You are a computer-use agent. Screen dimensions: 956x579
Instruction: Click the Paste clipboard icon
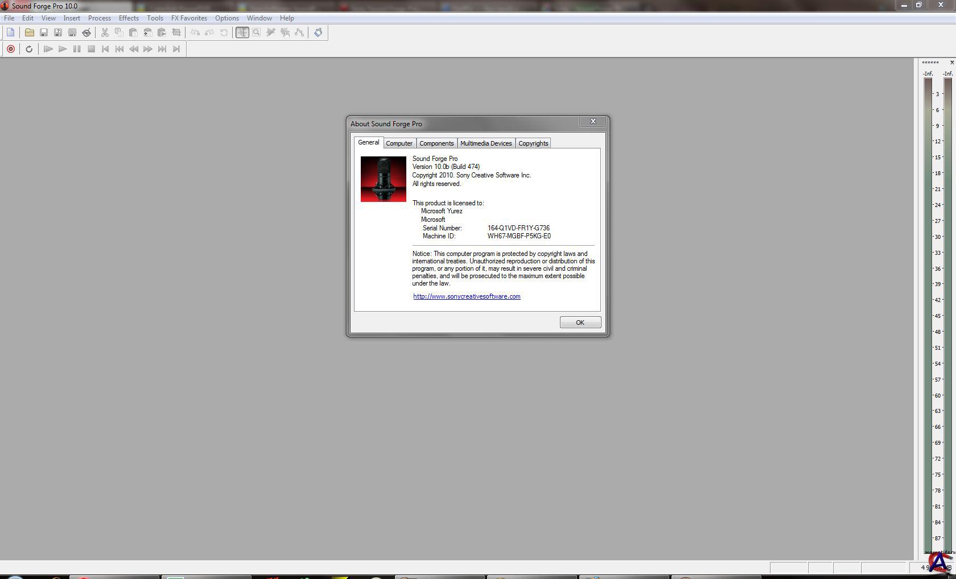coord(133,32)
